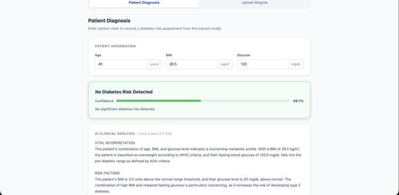The width and height of the screenshot is (399, 195).
Task: Open the Upload Weights tab
Action: (254, 3)
